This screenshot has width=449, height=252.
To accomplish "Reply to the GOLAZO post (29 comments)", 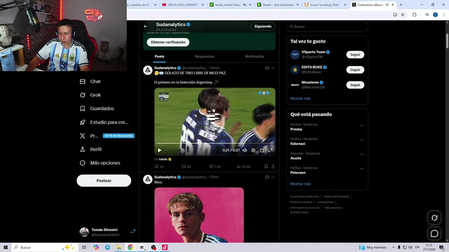I will [159, 167].
